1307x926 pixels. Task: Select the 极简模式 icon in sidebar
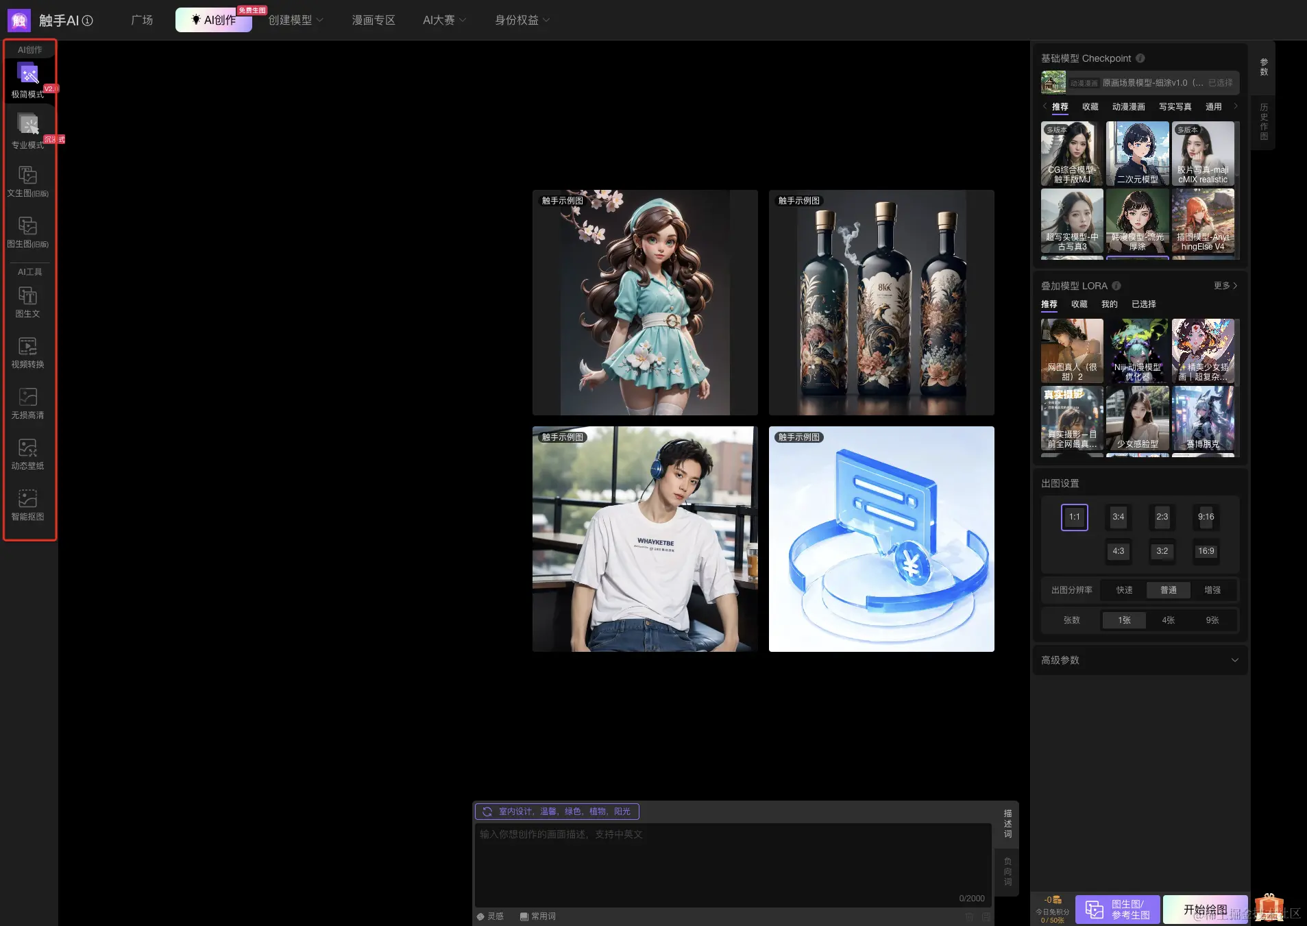[28, 74]
